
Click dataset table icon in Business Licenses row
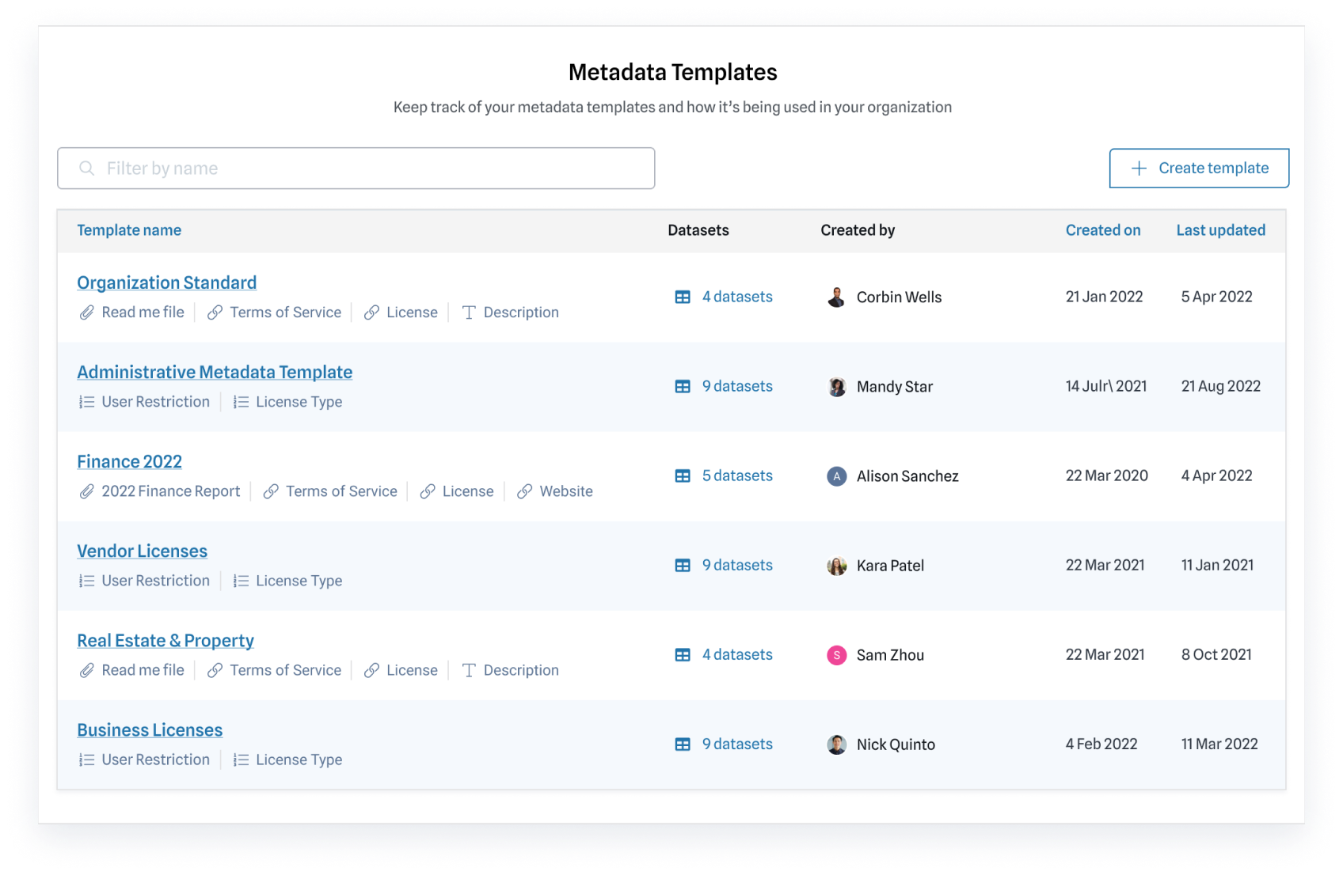(x=683, y=744)
